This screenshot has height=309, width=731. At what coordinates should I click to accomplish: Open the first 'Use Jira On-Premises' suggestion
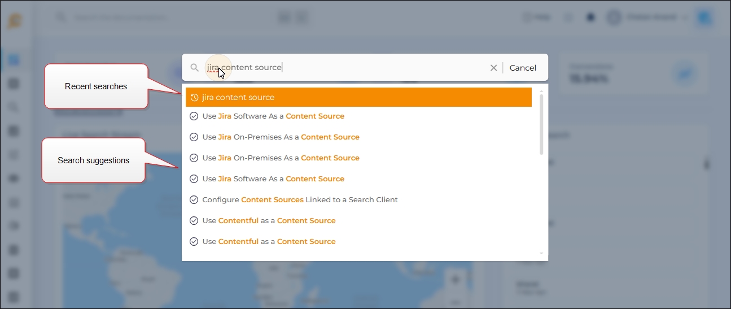coord(281,137)
